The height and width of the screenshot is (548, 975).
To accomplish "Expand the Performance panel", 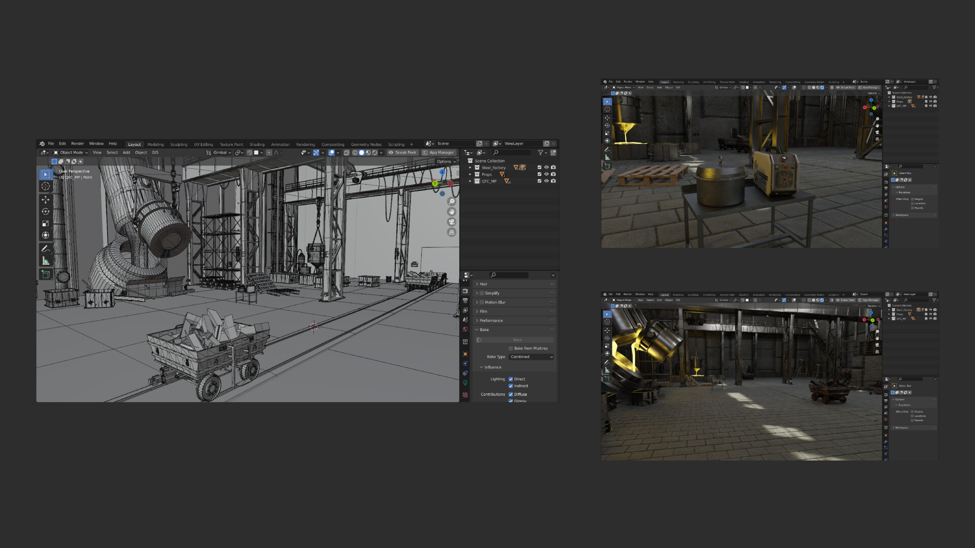I will tap(491, 321).
